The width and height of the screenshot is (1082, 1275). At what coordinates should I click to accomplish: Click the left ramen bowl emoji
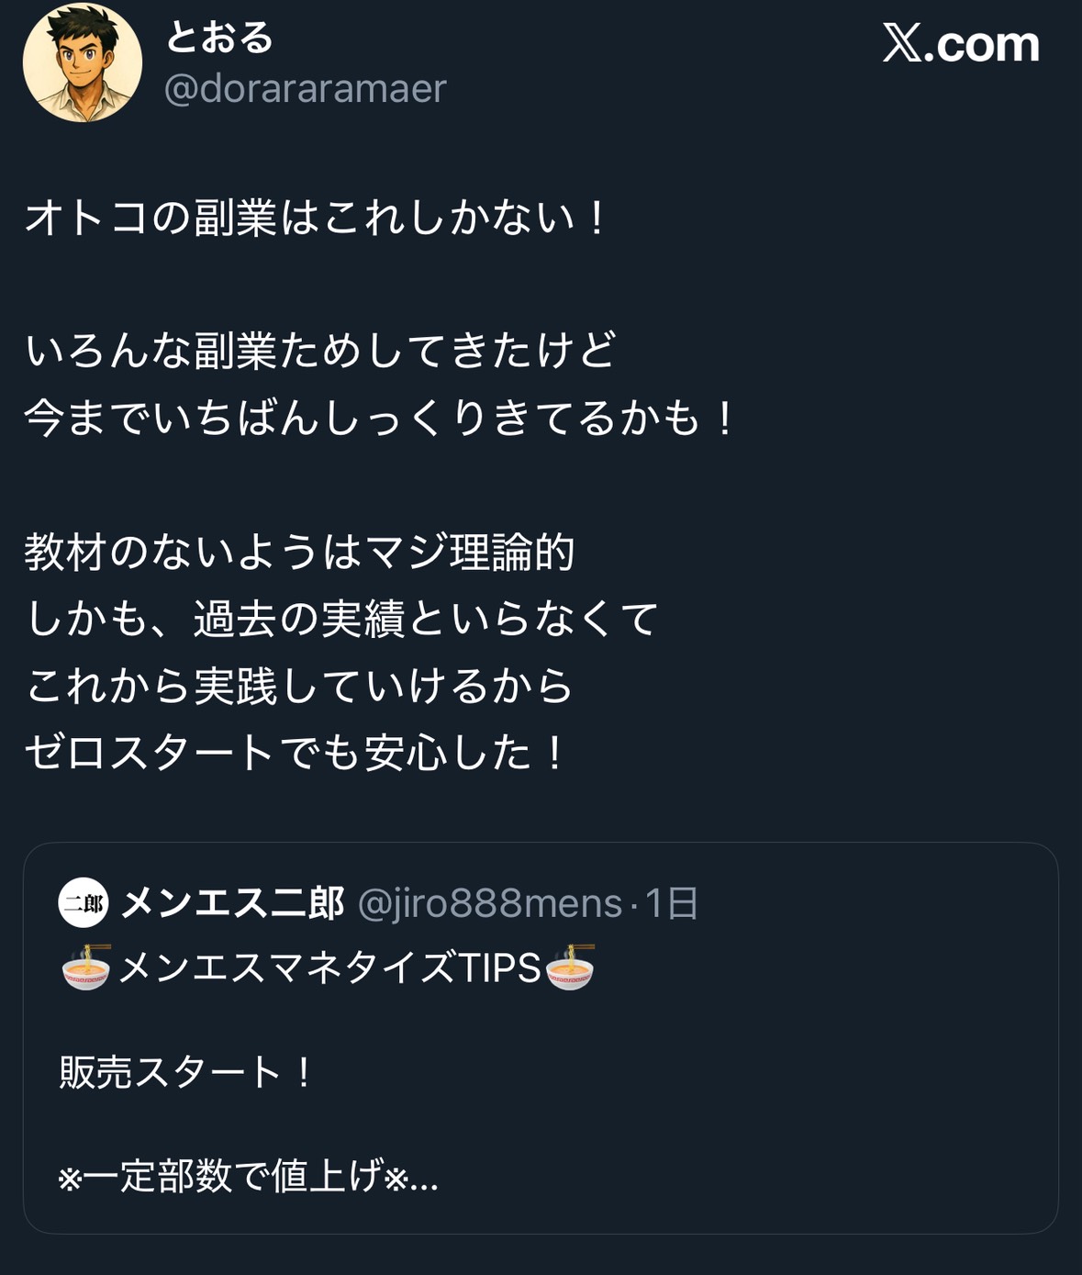[x=86, y=967]
